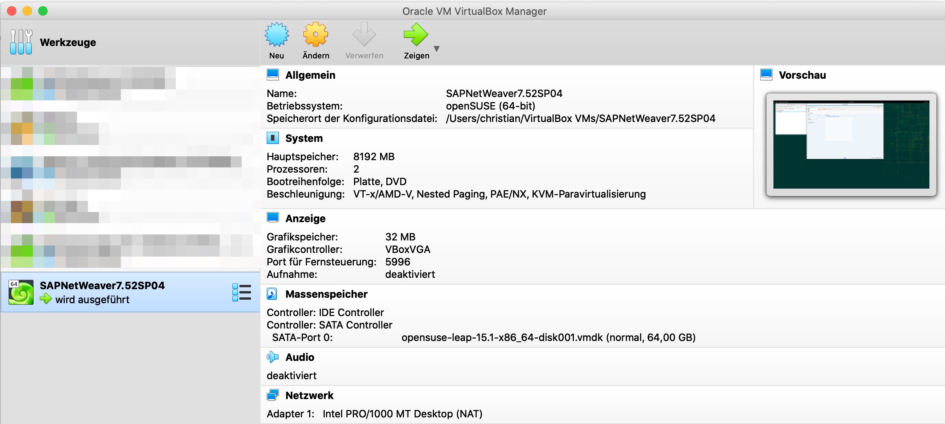
Task: Click the Vorschau heading
Action: (x=802, y=75)
